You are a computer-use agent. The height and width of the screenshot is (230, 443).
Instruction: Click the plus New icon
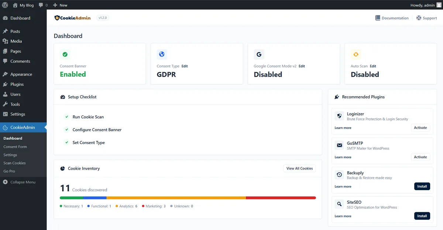(x=55, y=5)
